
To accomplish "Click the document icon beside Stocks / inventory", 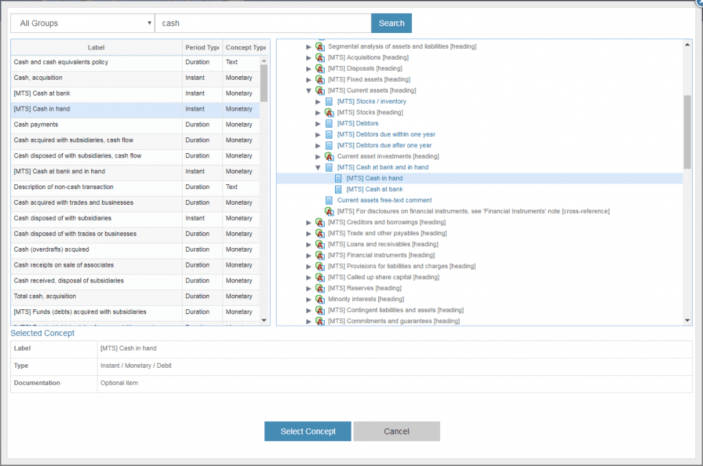I will (328, 102).
